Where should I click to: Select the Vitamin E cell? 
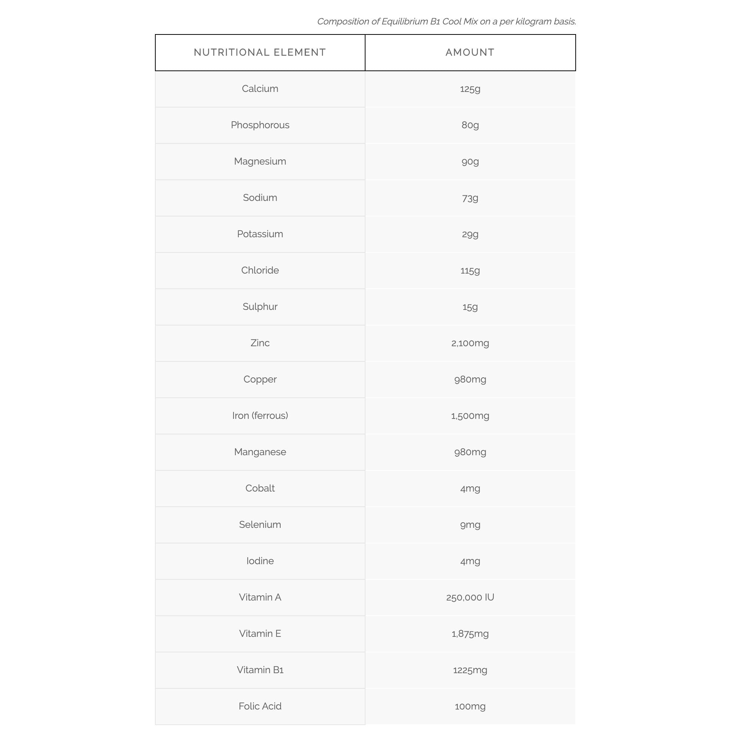point(260,634)
